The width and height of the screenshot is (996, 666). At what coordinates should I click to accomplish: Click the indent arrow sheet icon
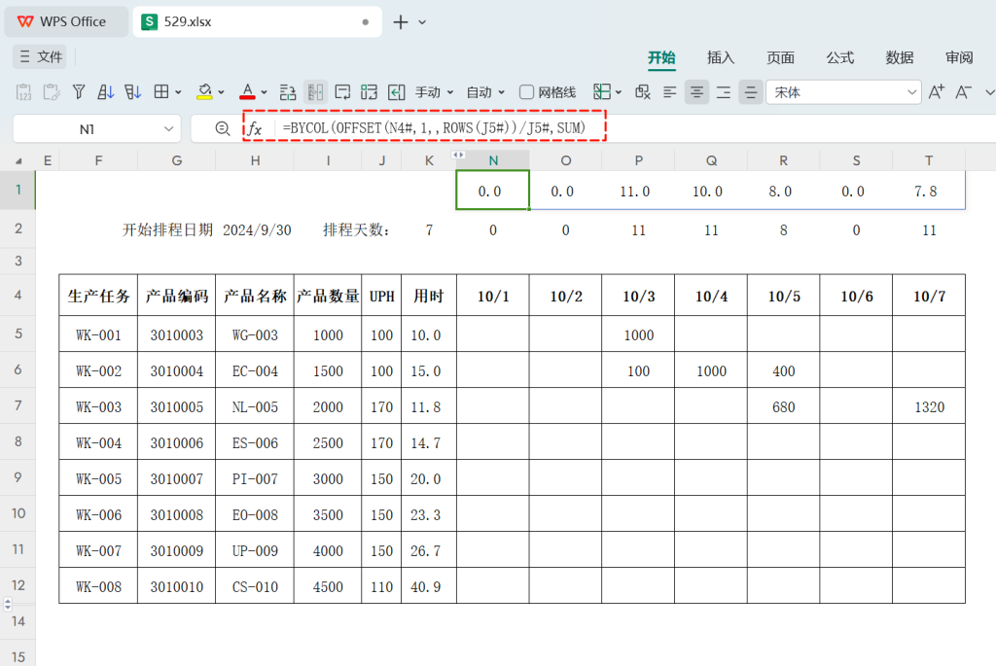(x=397, y=92)
